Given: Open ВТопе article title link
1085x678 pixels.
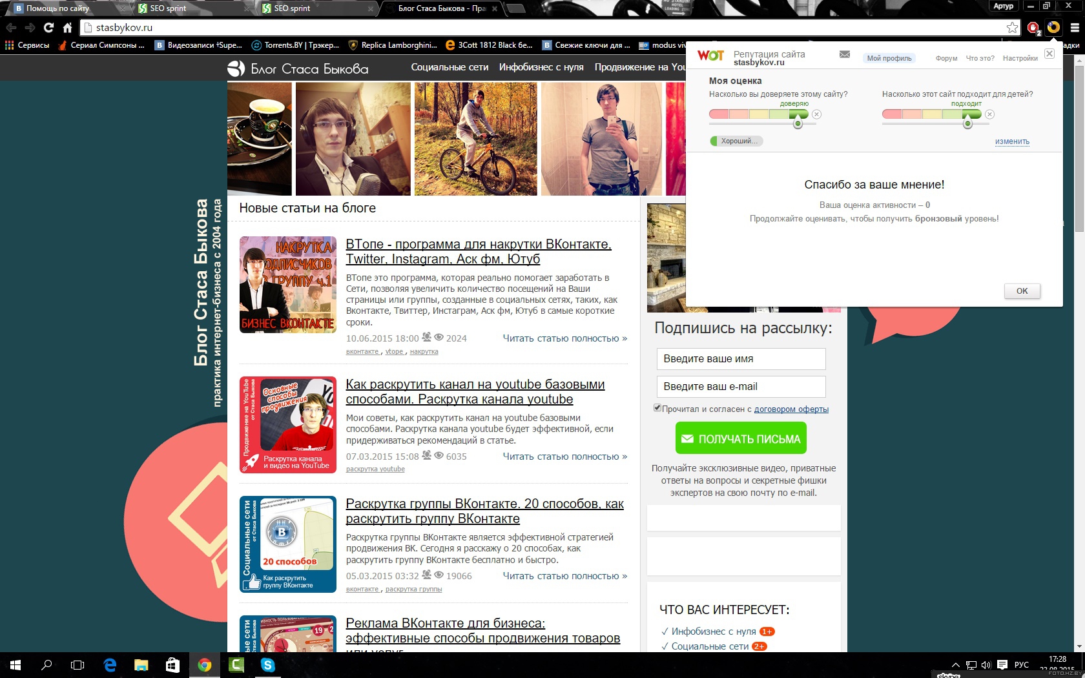Looking at the screenshot, I should point(479,252).
